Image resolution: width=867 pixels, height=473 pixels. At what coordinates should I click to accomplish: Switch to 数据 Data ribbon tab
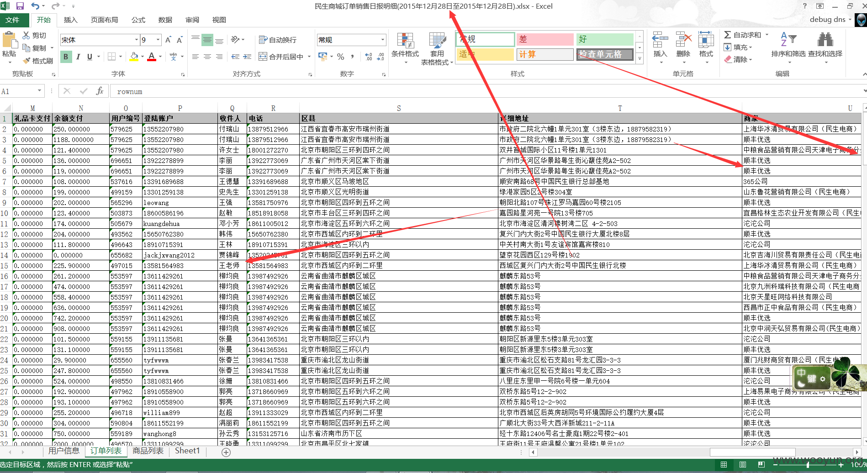pos(165,20)
